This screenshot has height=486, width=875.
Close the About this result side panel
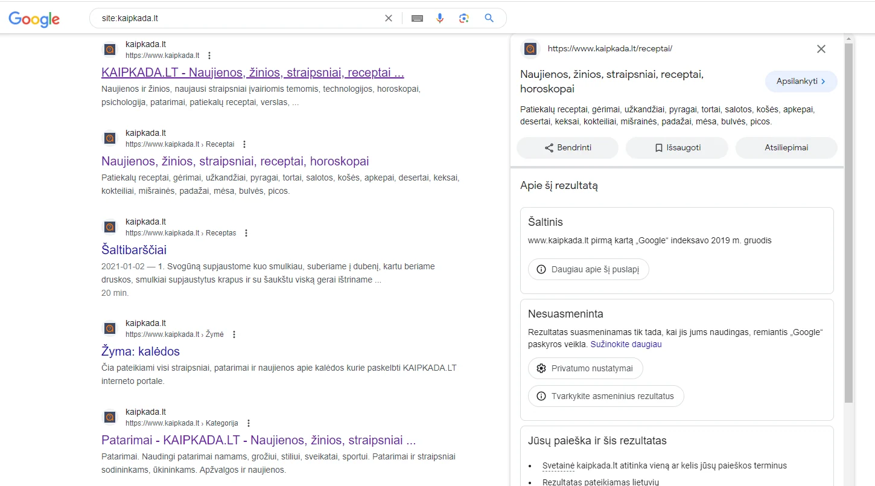click(x=821, y=49)
